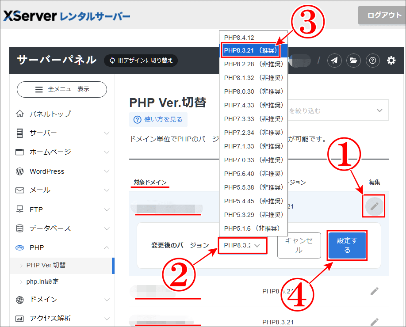Image resolution: width=406 pixels, height=327 pixels.
Task: Click the PHP logo icon in the sidebar
Action: click(x=19, y=247)
